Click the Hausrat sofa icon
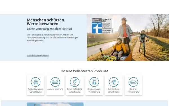The image size is (169, 106). [133, 82]
